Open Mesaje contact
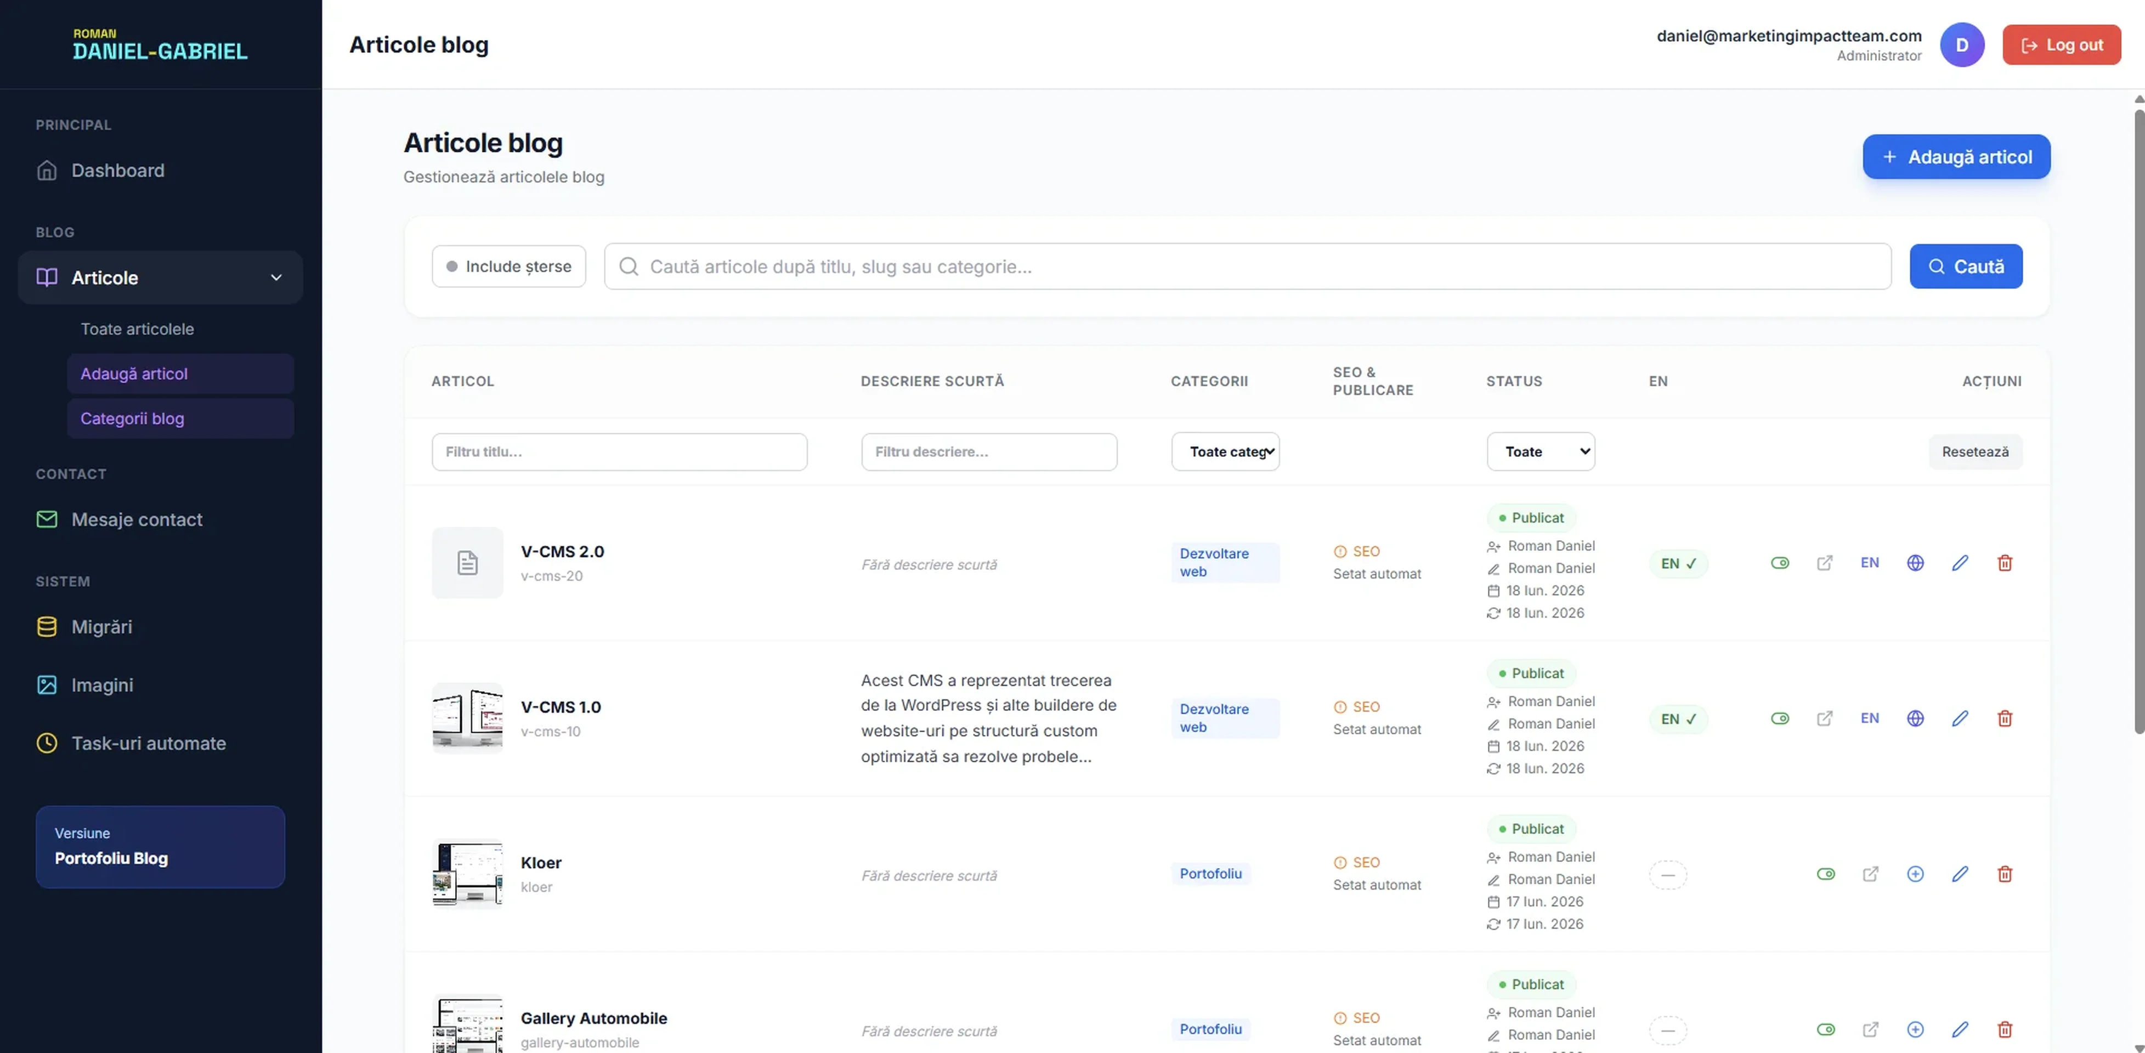 pos(160,519)
